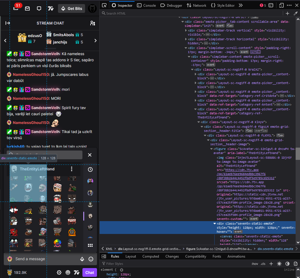Image resolution: width=300 pixels, height=278 pixels.
Task: Expand the category-ref-kntent content block
Action: click(195, 100)
